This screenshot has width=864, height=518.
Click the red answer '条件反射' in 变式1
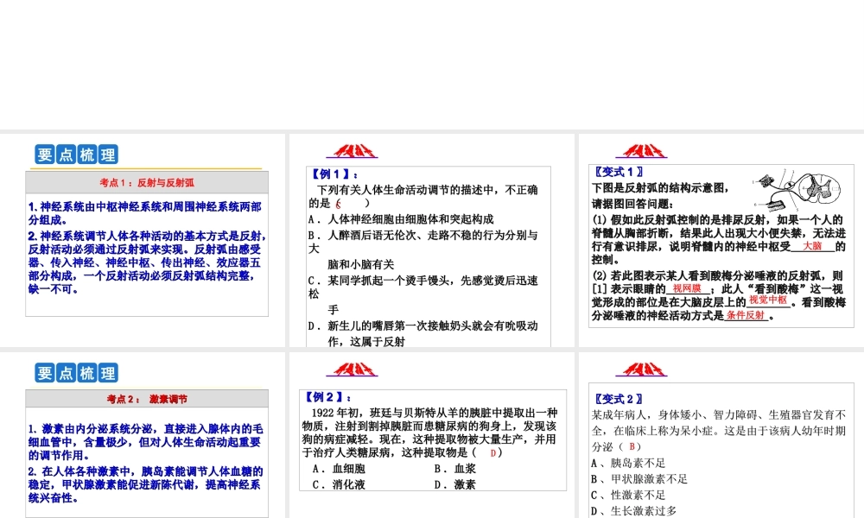pos(746,315)
